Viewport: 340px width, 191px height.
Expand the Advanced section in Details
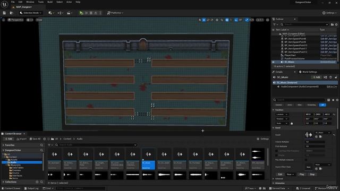(274, 179)
